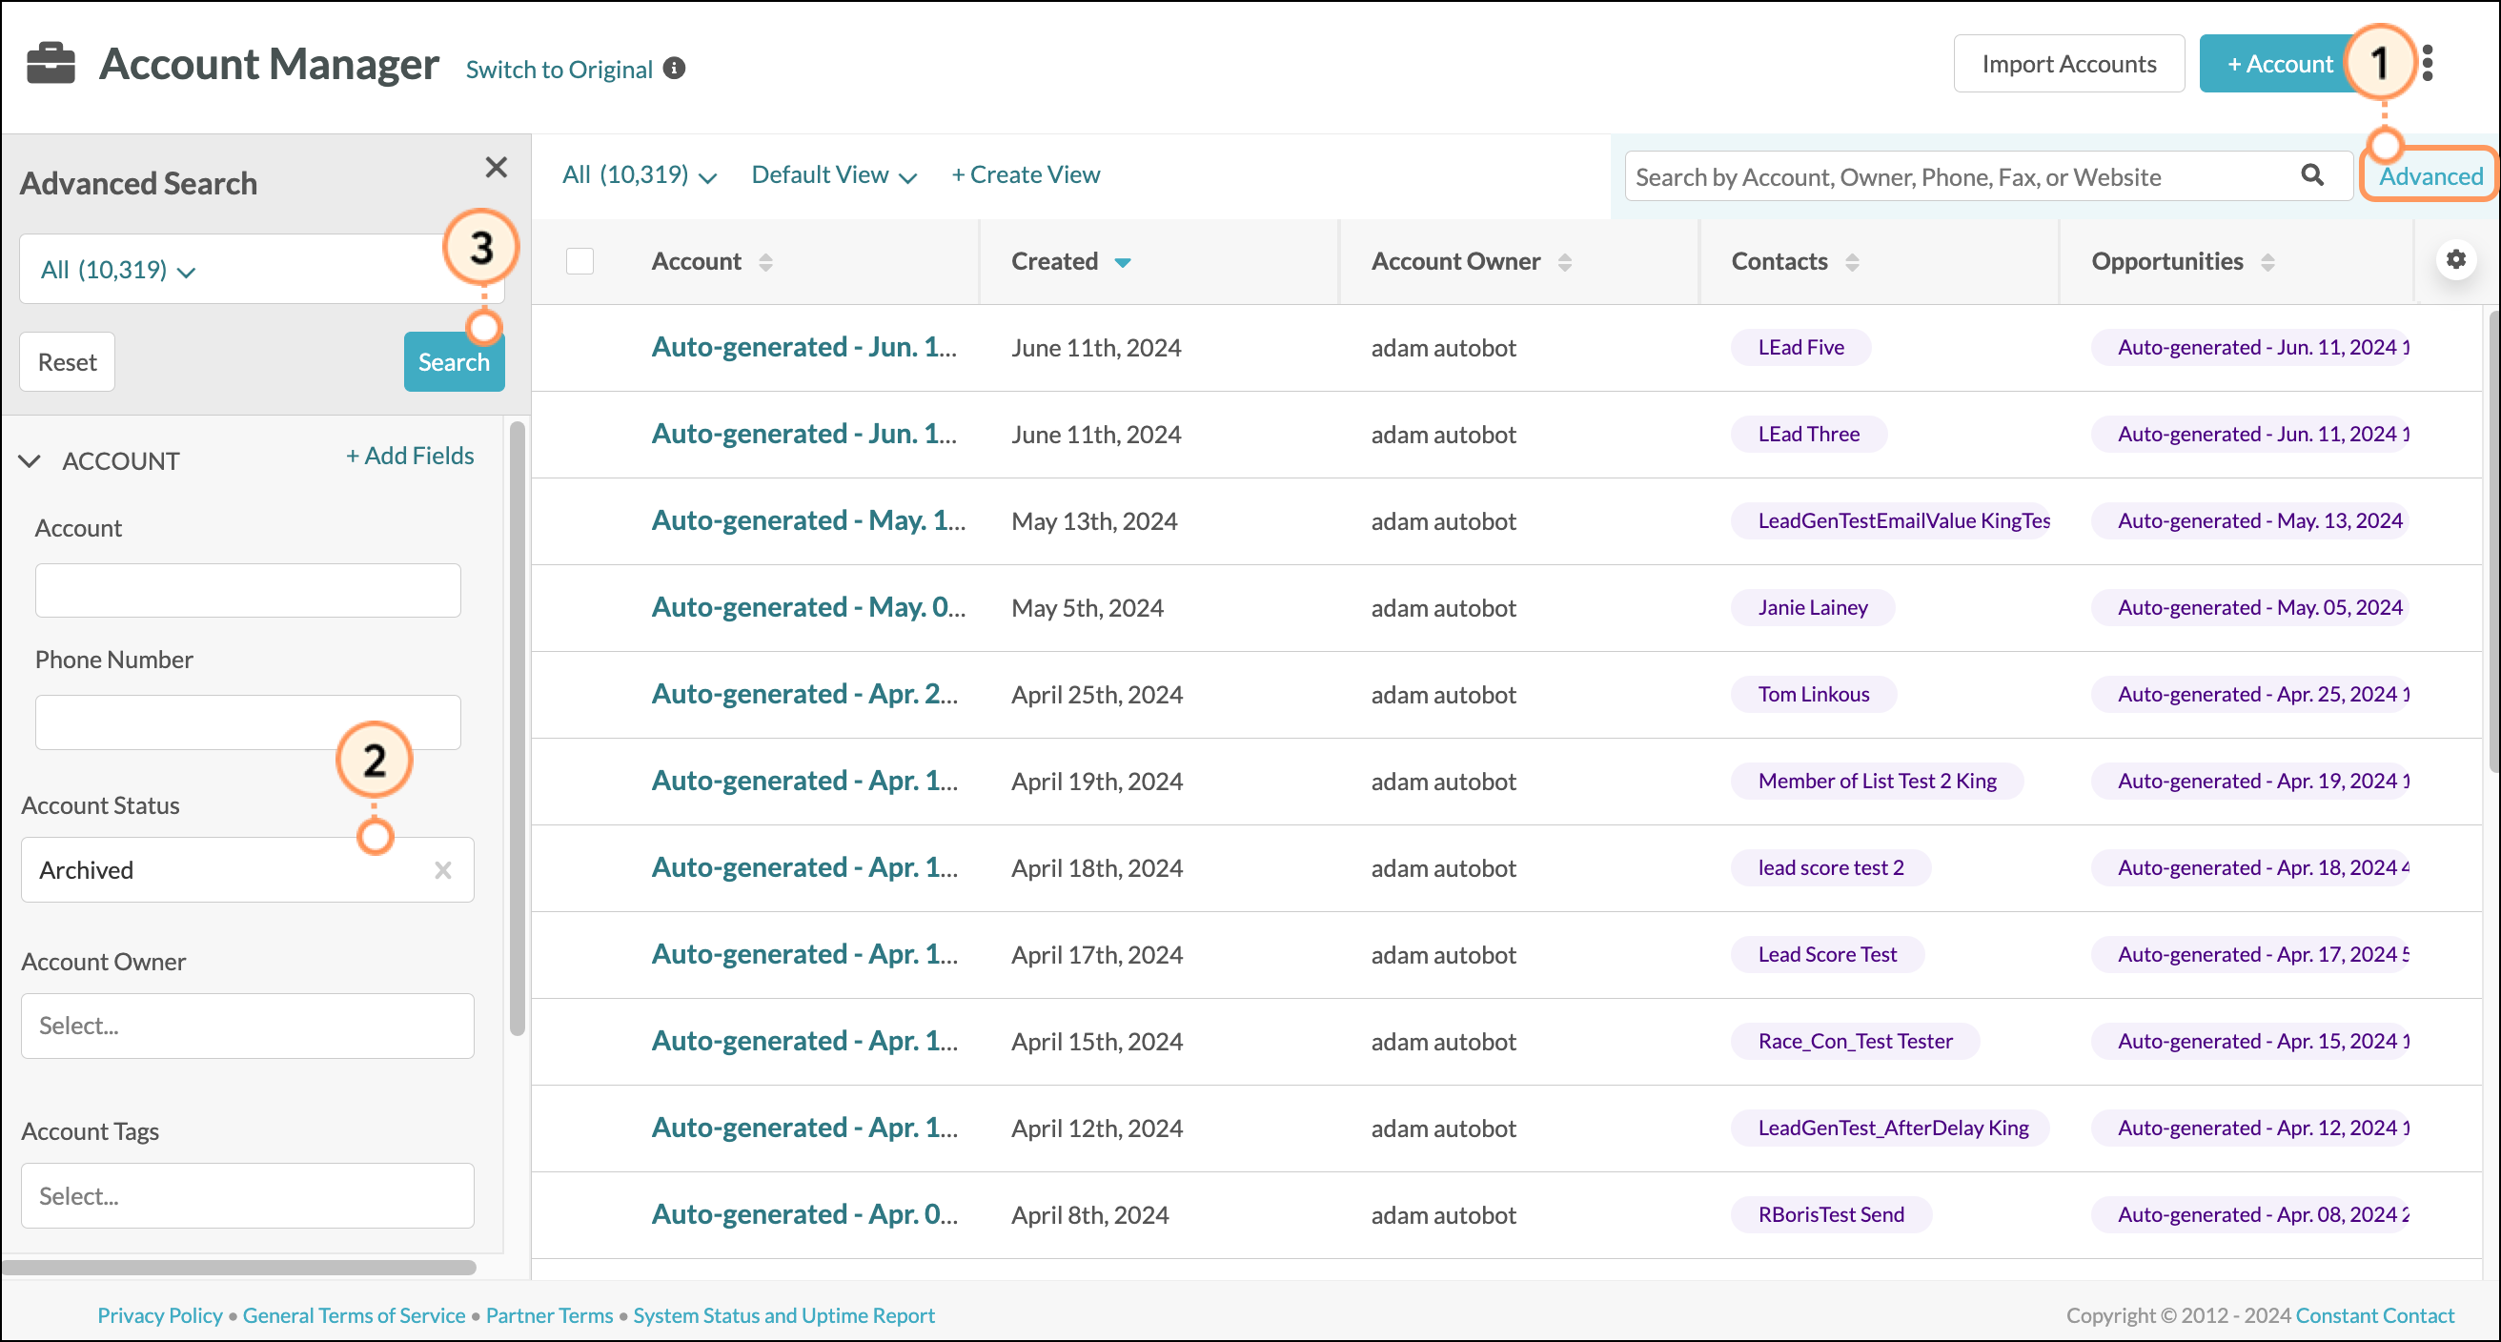Image resolution: width=2501 pixels, height=1342 pixels.
Task: Open the Account Status dropdown
Action: tap(248, 870)
